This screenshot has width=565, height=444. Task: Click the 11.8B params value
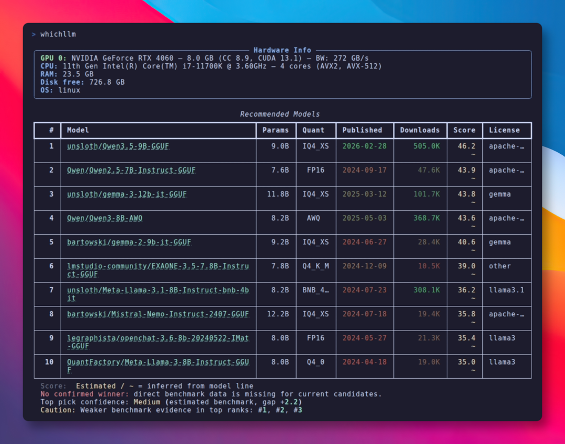pyautogui.click(x=278, y=194)
